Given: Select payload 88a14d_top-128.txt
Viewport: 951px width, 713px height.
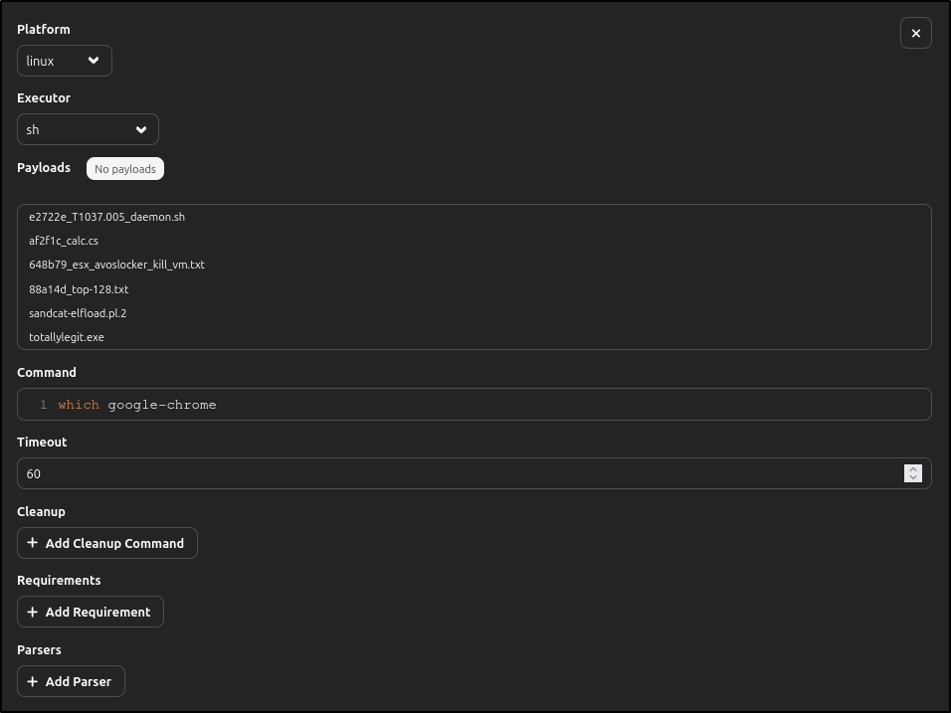Looking at the screenshot, I should coord(79,289).
